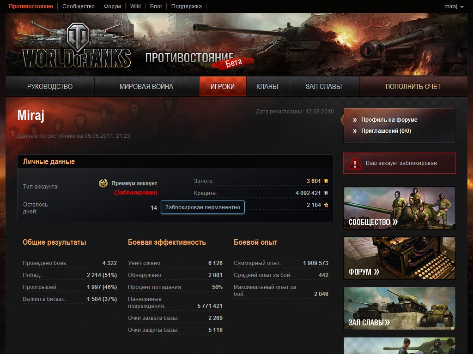This screenshot has width=473, height=354.
Task: Click the Осталось дней value 14
Action: coord(154,208)
